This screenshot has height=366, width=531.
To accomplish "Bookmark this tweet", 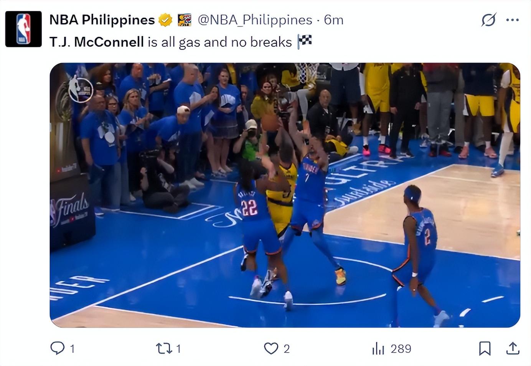I will pyautogui.click(x=485, y=348).
